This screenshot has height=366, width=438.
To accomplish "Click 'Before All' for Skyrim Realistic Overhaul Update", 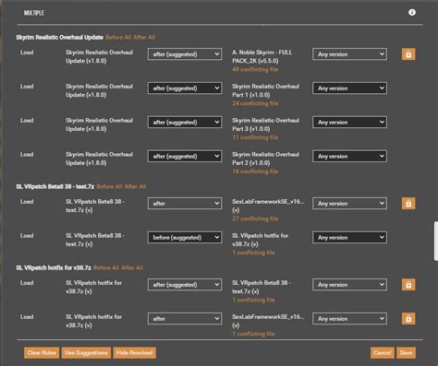I will (x=118, y=37).
